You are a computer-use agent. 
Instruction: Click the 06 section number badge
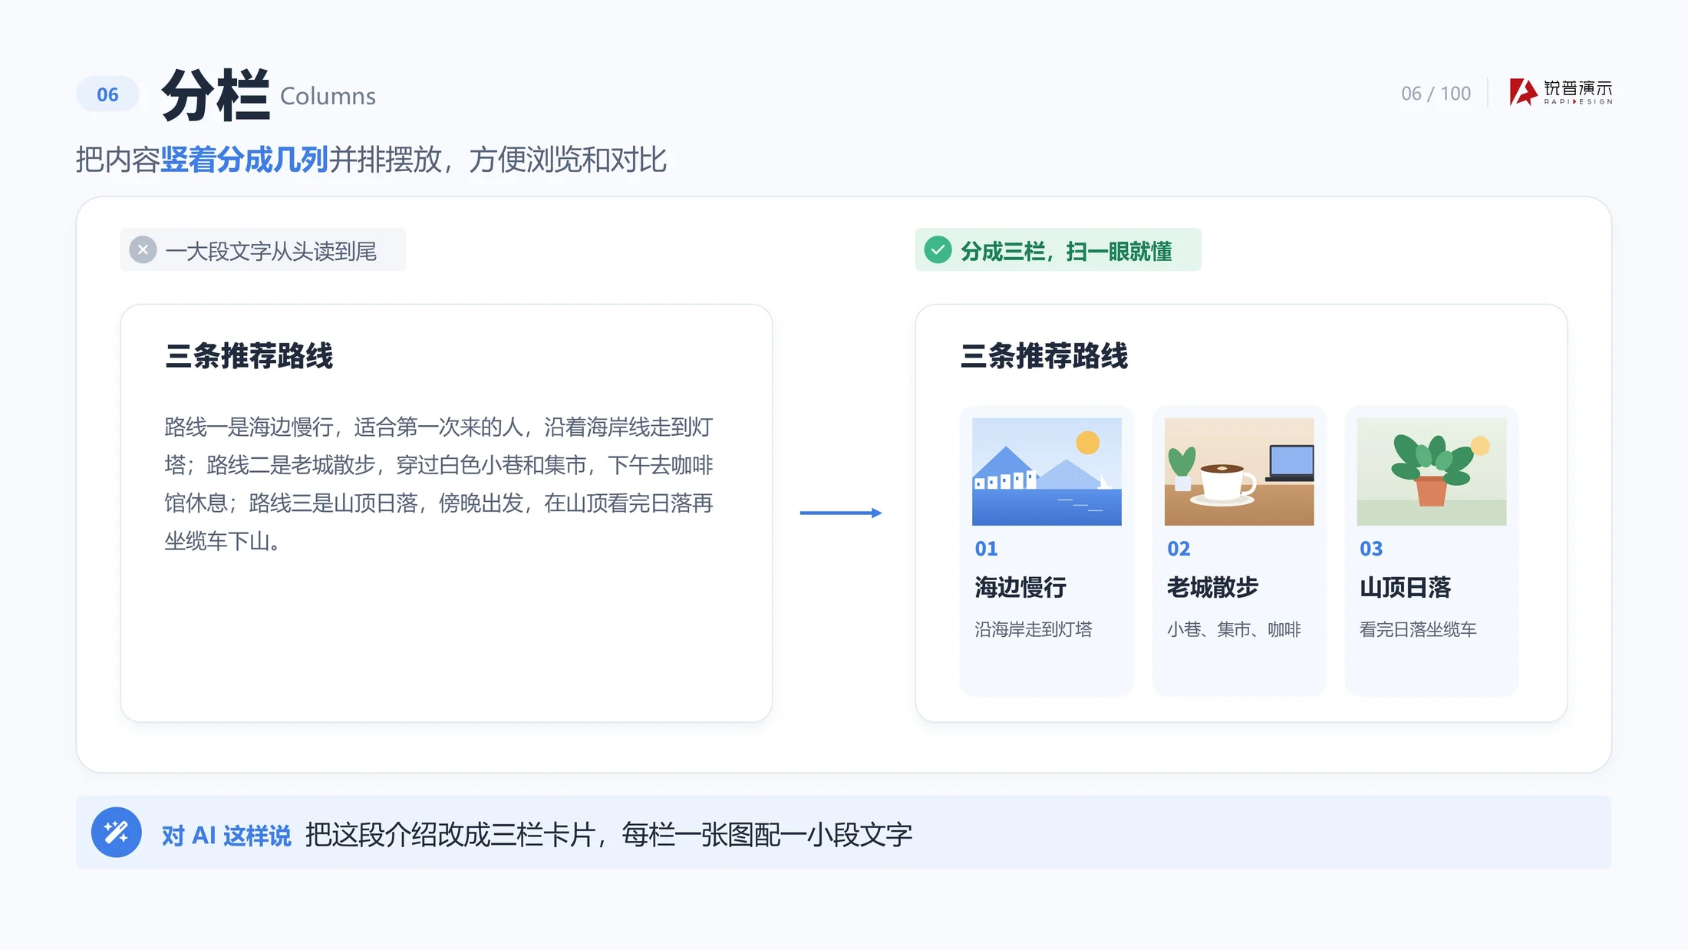pyautogui.click(x=107, y=94)
